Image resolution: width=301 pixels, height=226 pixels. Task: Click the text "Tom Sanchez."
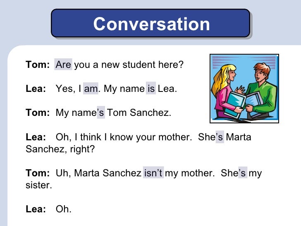point(139,113)
